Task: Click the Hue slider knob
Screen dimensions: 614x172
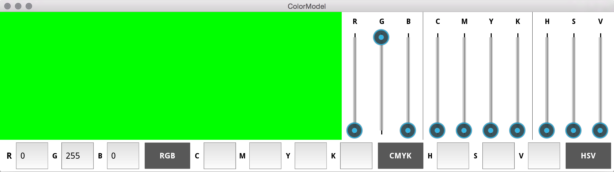Action: point(547,130)
